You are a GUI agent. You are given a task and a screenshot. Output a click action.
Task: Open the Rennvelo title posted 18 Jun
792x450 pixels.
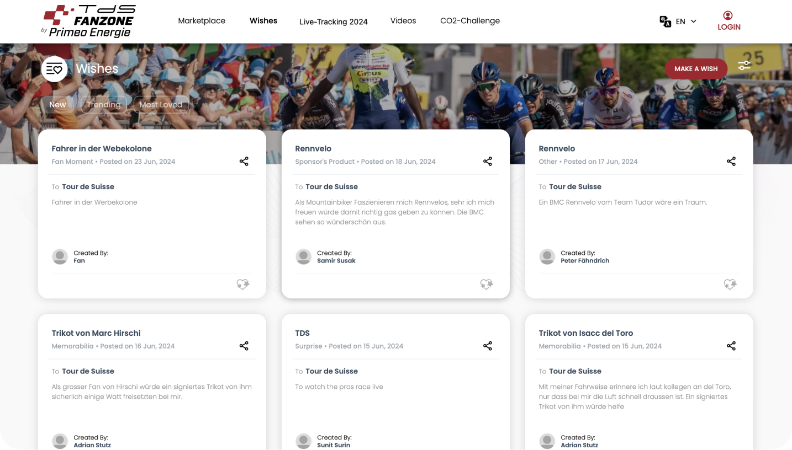tap(313, 148)
